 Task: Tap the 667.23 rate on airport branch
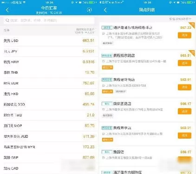186,27
